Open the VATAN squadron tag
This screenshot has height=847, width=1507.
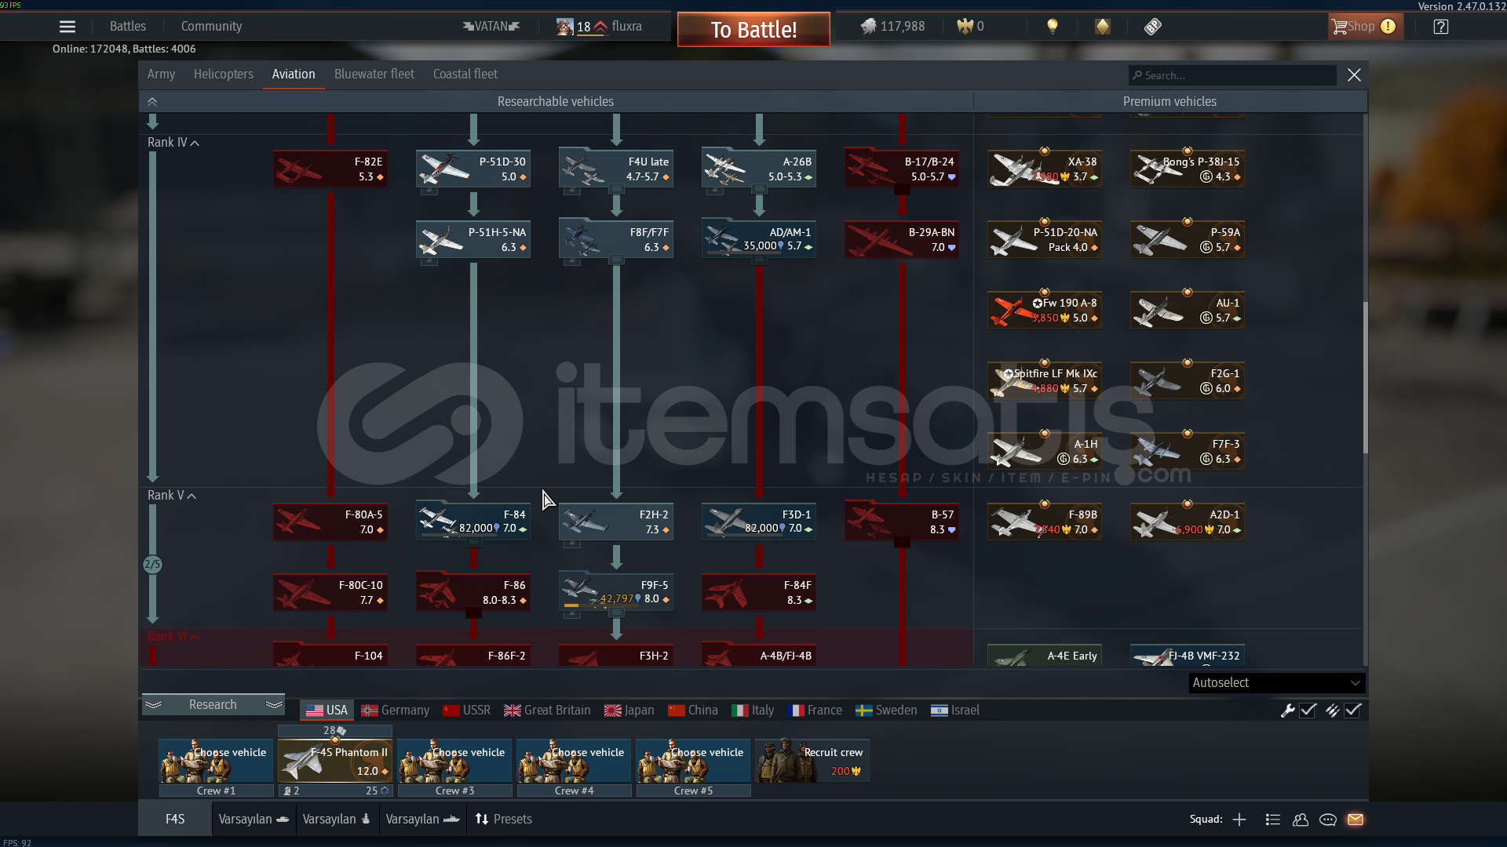tap(491, 27)
